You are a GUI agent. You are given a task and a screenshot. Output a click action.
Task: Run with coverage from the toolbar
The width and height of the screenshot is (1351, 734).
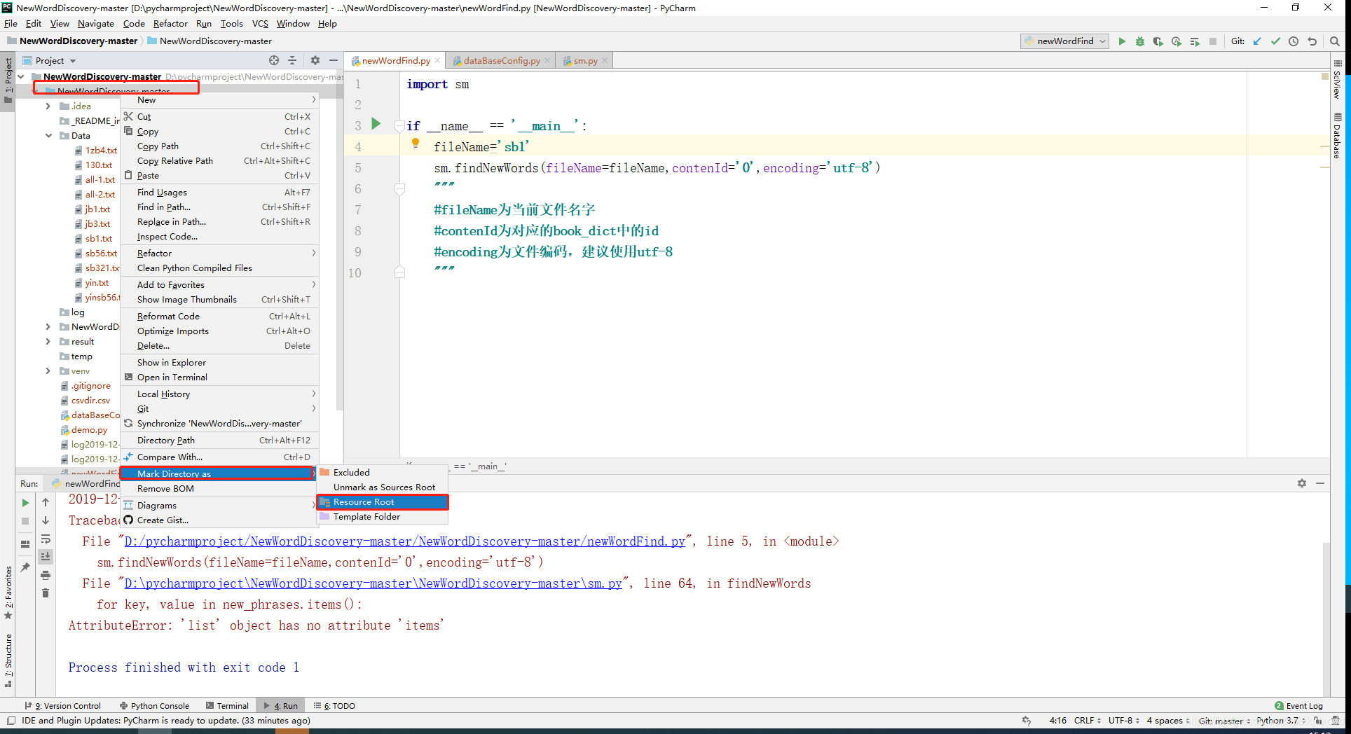(1158, 41)
